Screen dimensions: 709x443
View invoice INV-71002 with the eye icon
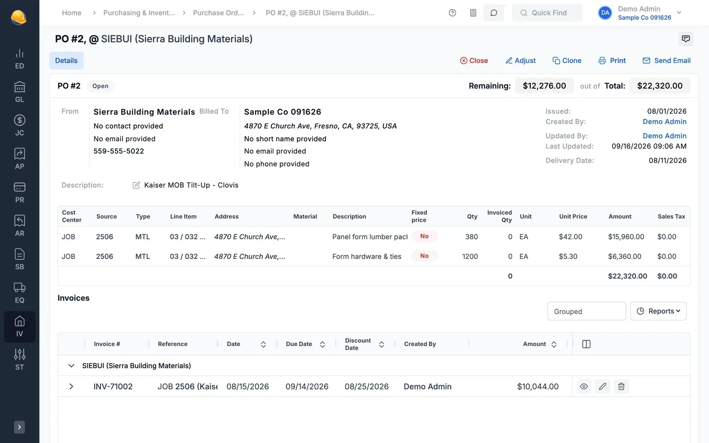point(584,386)
